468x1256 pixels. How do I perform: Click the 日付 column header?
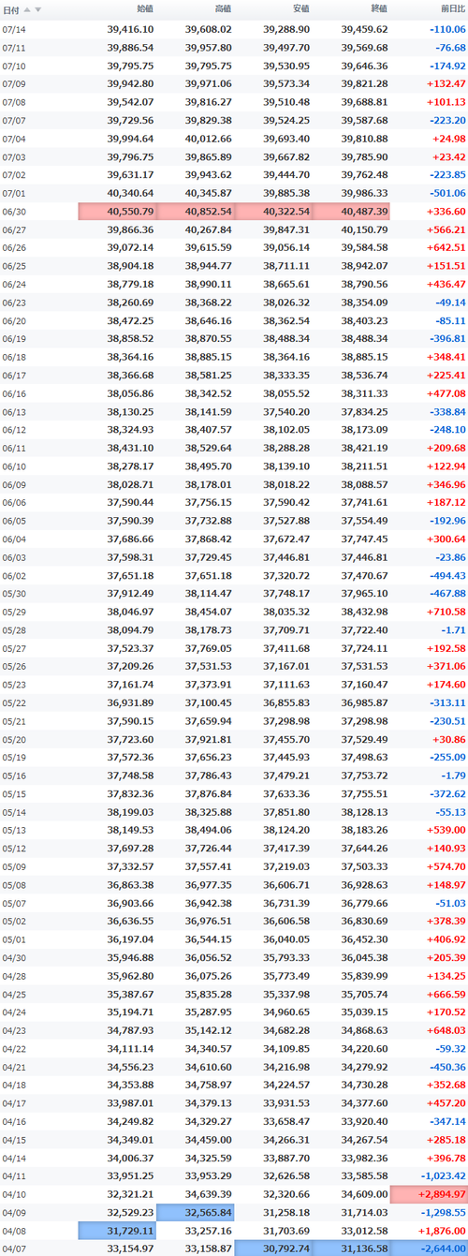point(11,9)
